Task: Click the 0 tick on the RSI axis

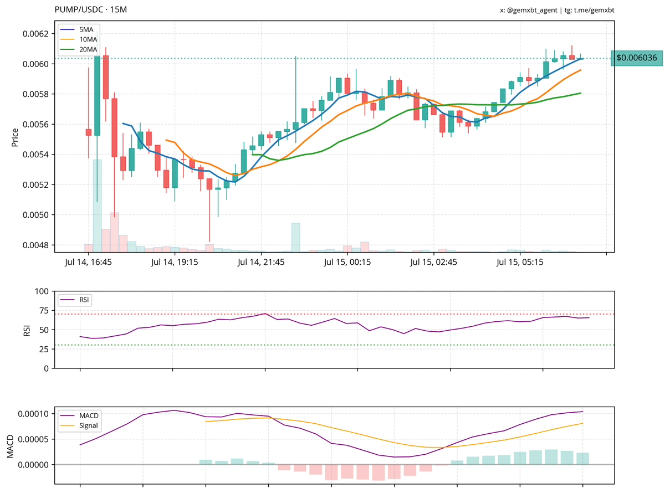Action: (47, 368)
